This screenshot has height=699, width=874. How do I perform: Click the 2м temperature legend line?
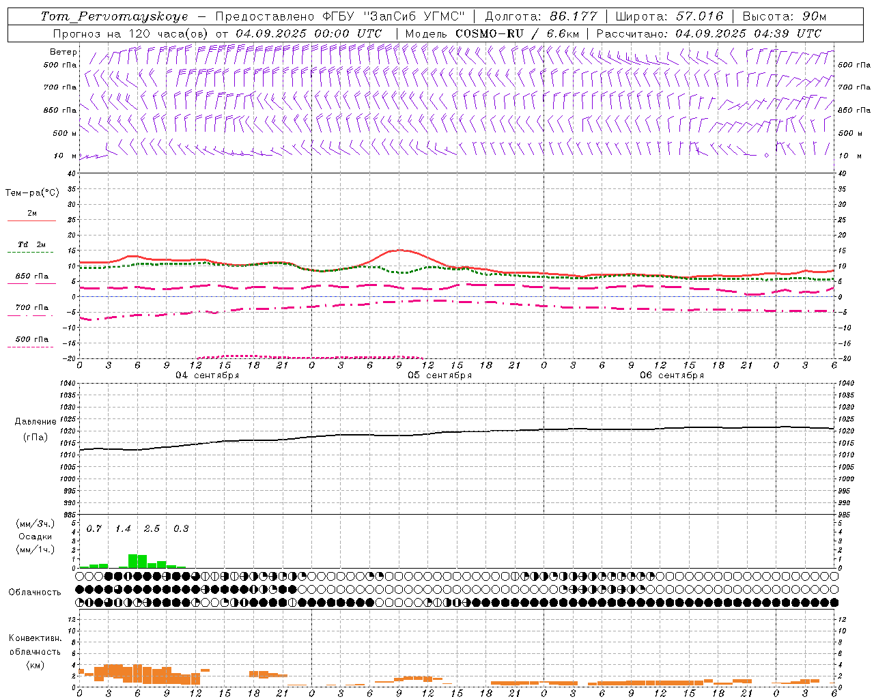point(31,220)
